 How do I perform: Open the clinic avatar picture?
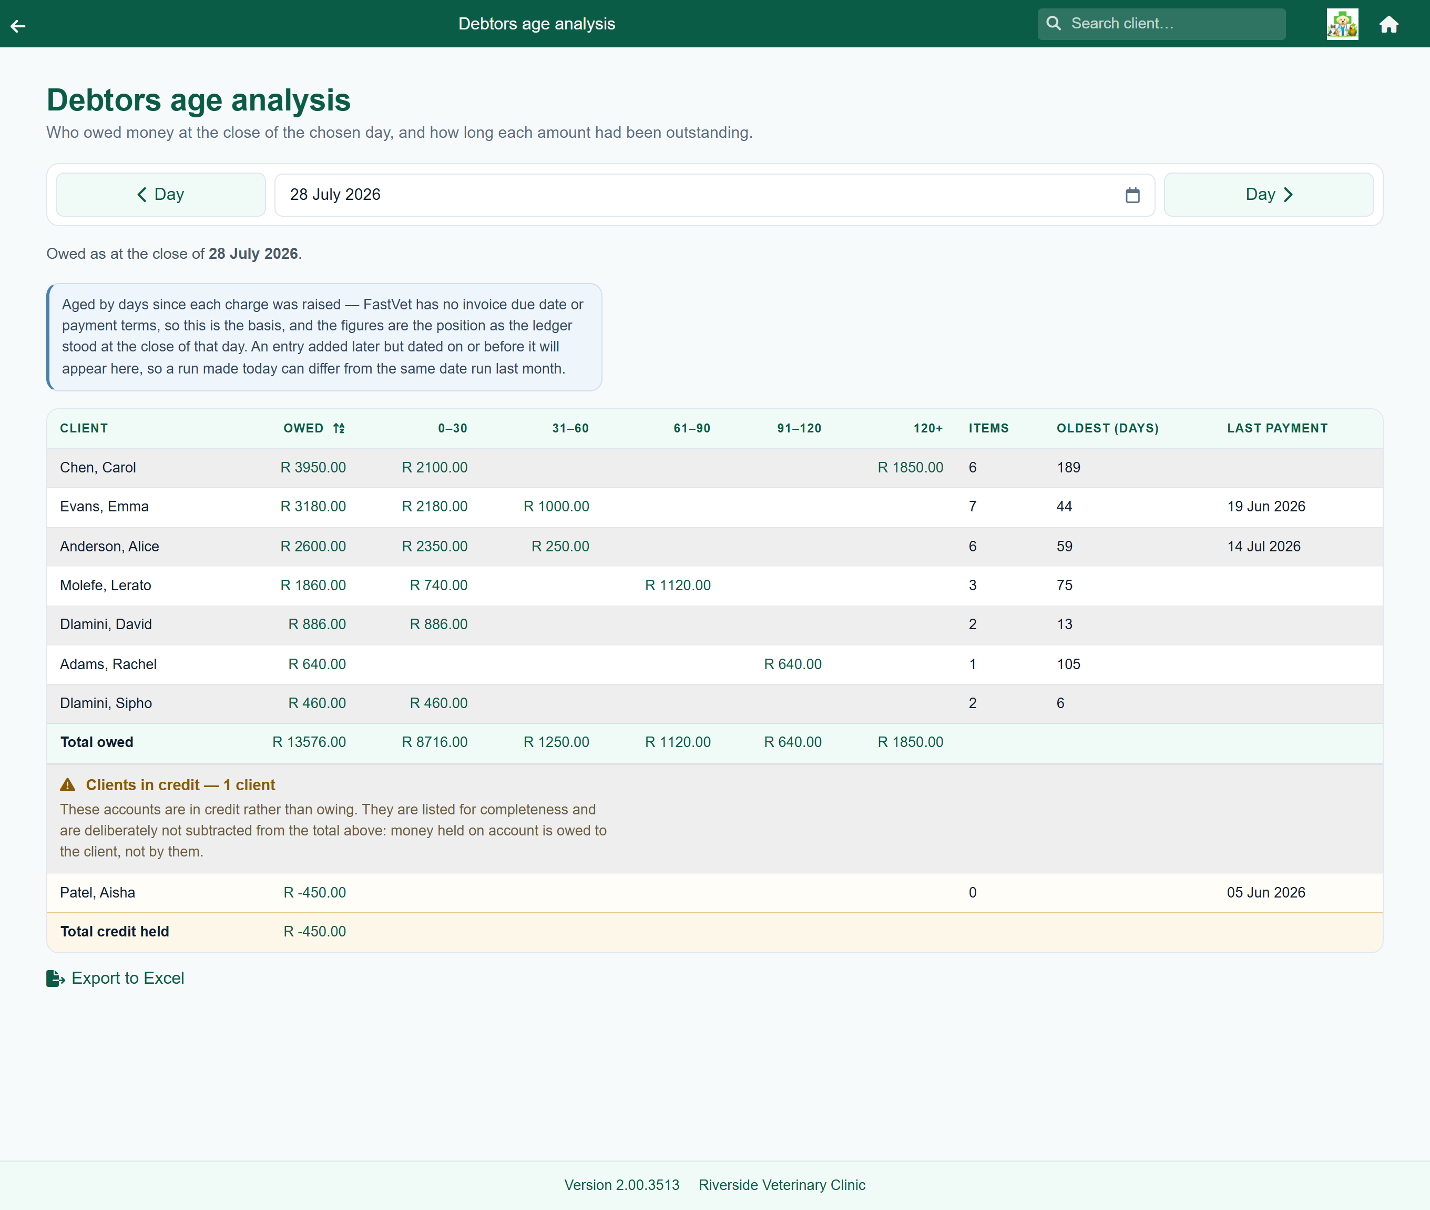pyautogui.click(x=1342, y=24)
